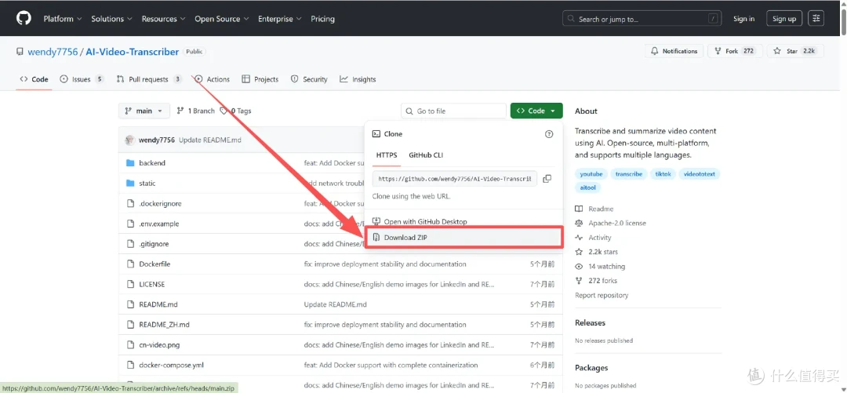Open the Projects tab

point(260,79)
